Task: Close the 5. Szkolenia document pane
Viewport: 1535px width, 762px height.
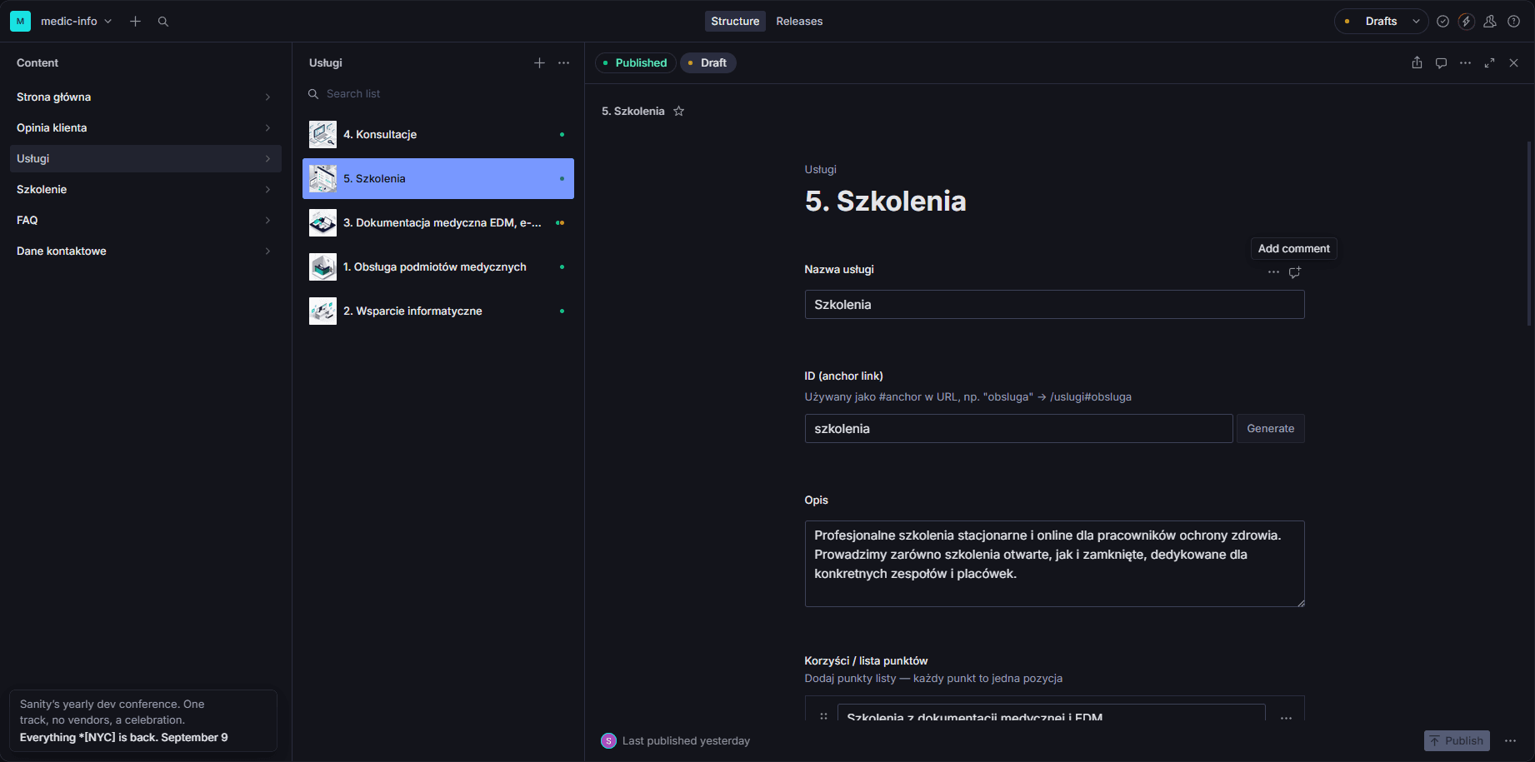Action: click(1513, 62)
